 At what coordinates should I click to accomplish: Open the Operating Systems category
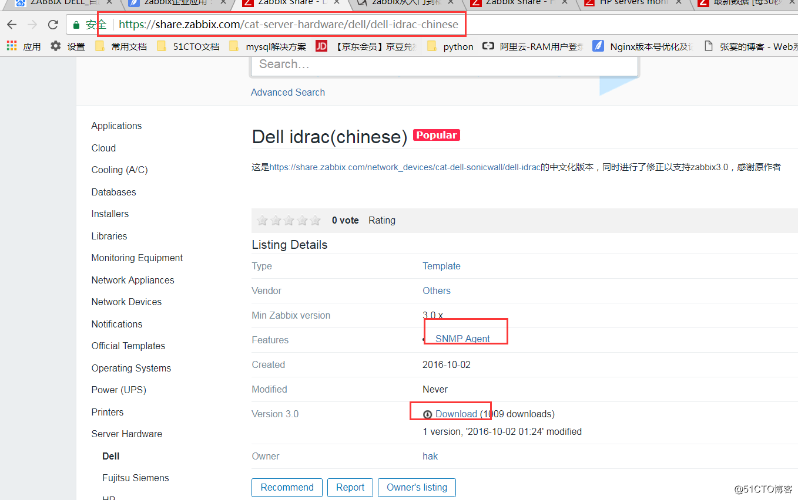tap(131, 368)
